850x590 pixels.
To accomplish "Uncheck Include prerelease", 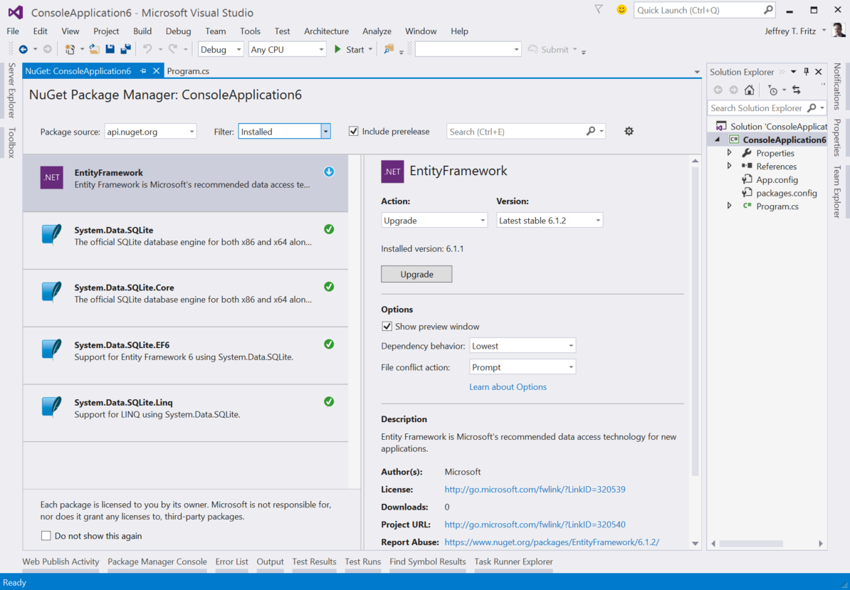I will (354, 130).
